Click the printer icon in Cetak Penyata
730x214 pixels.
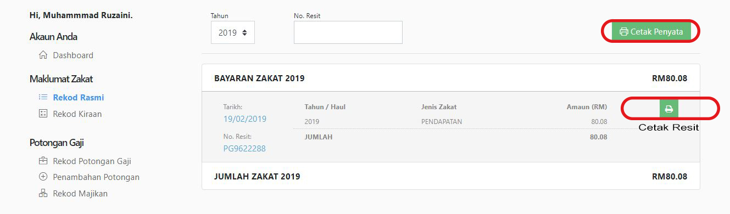tap(623, 32)
